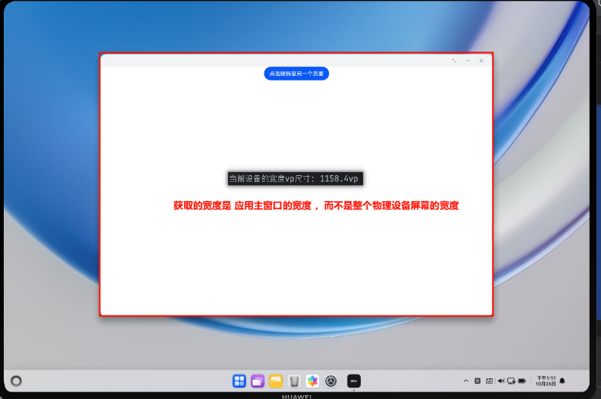The height and width of the screenshot is (399, 601).
Task: Click the blue 点击跳转至另一个页面 button
Action: coord(296,74)
